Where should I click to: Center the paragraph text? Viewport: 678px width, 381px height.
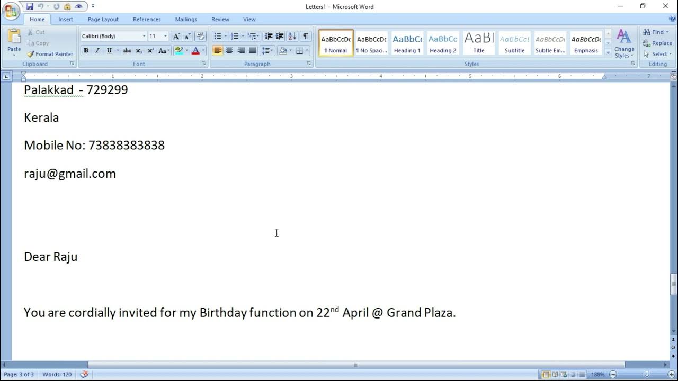pos(229,51)
